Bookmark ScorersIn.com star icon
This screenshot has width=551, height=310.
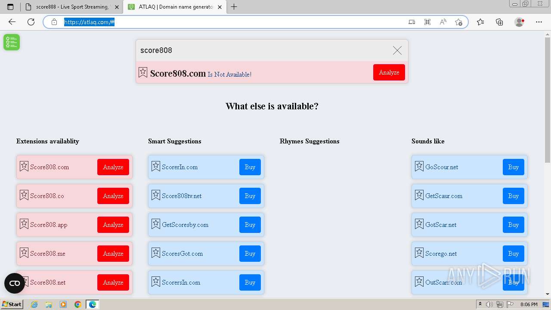click(x=156, y=282)
